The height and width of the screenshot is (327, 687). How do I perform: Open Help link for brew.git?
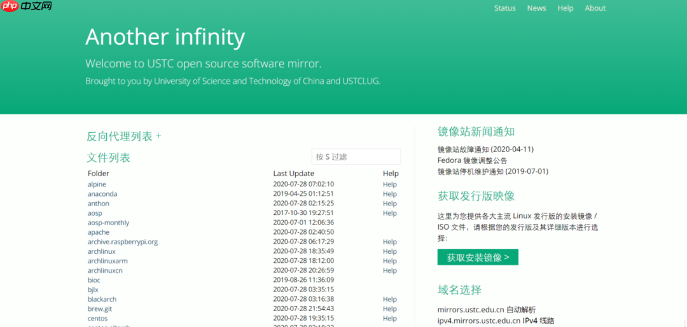(389, 309)
